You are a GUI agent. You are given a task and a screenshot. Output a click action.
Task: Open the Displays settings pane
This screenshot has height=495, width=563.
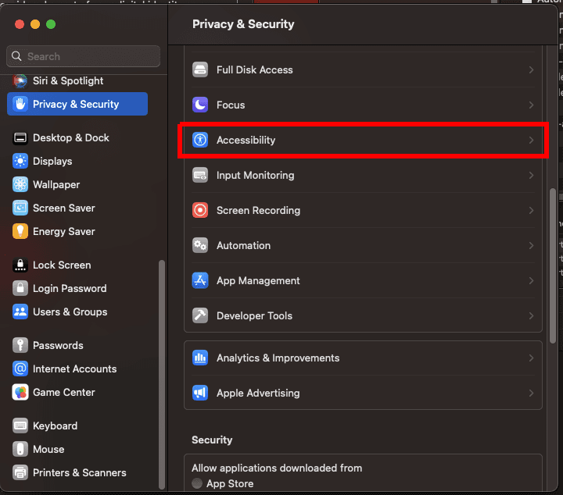coord(77,161)
